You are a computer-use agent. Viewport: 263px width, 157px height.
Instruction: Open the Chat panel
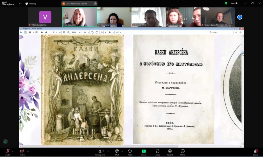click(117, 151)
